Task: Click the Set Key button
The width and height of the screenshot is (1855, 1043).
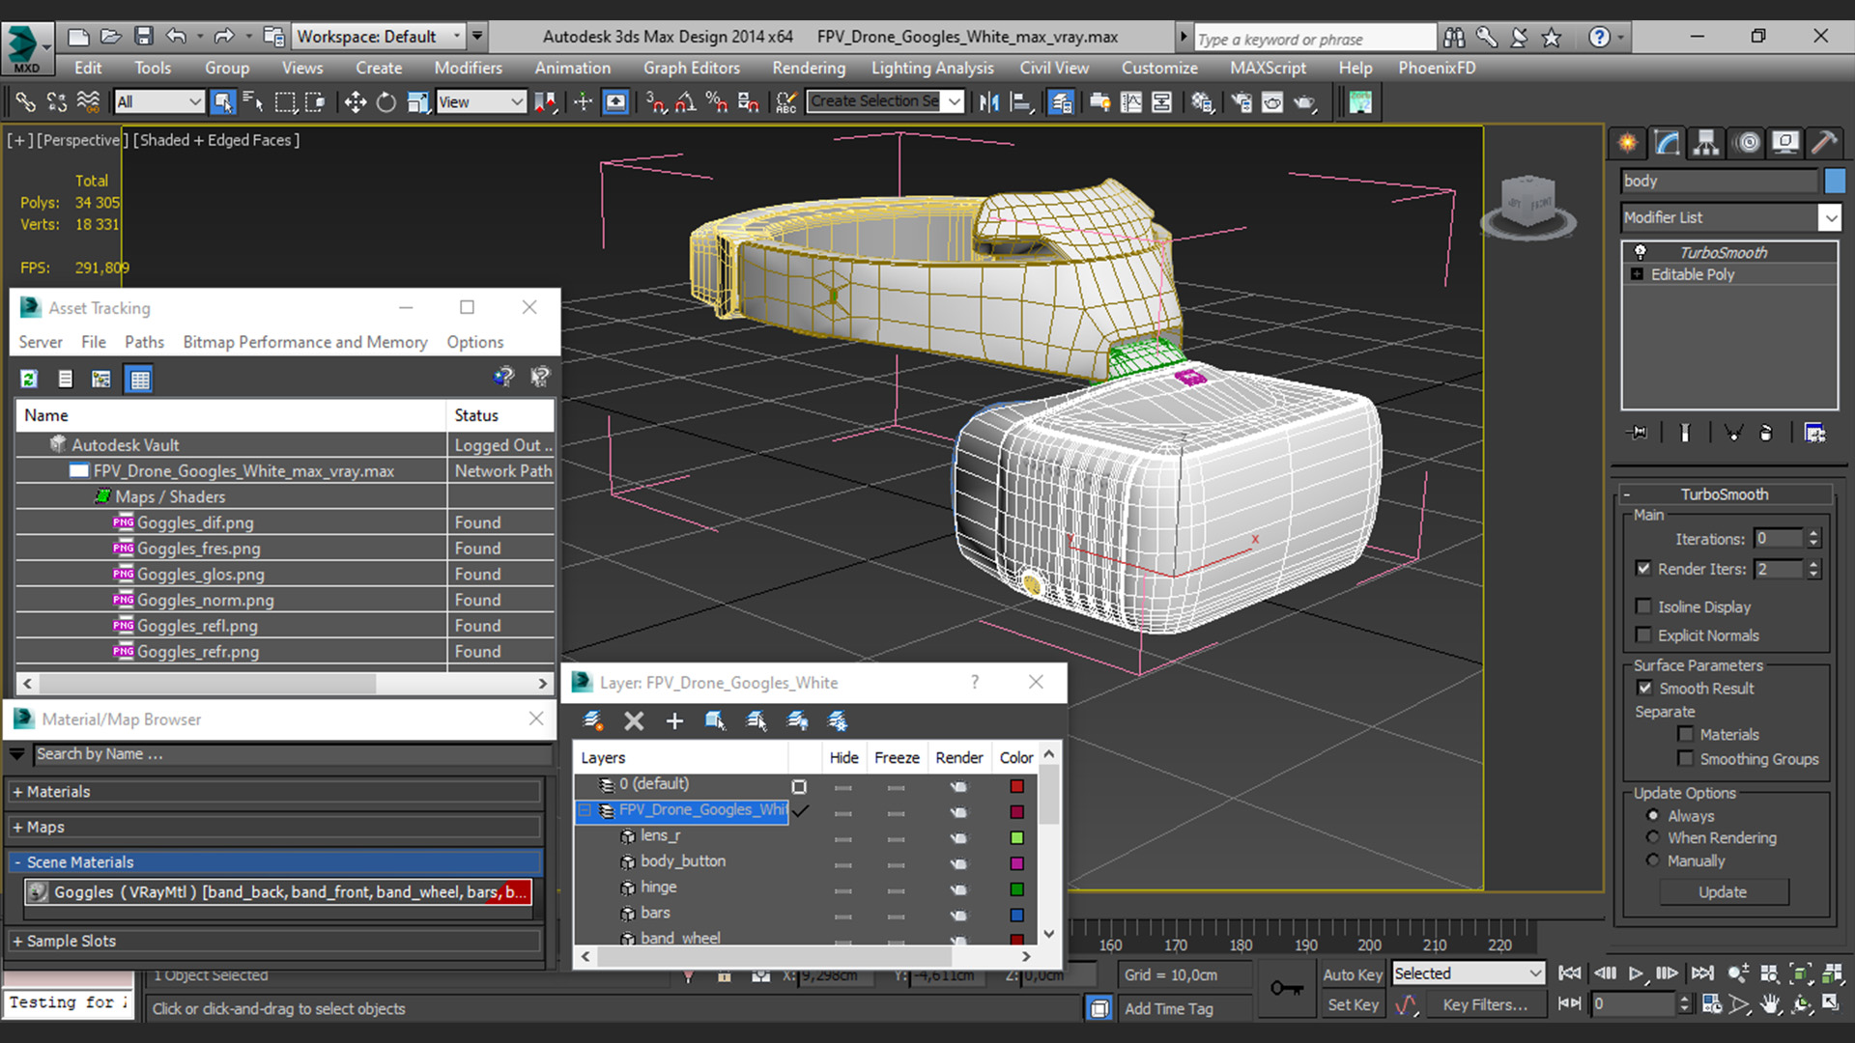Action: (1352, 1004)
